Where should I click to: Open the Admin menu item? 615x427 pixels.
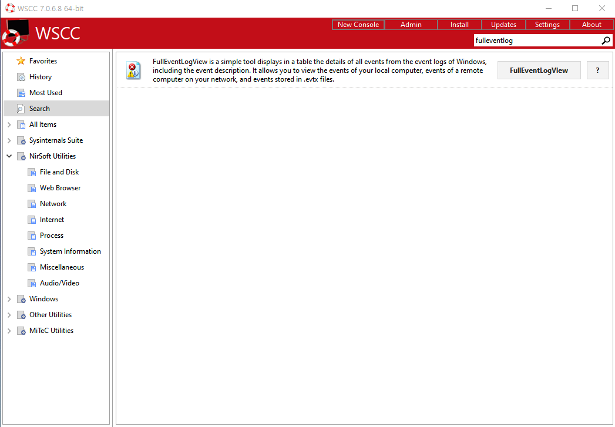click(411, 24)
